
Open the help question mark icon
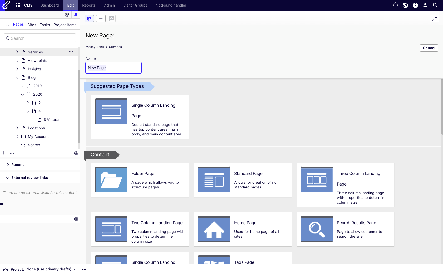pyautogui.click(x=415, y=5)
